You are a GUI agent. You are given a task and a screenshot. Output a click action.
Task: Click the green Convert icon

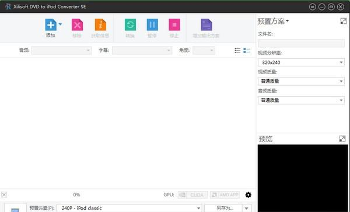[130, 24]
